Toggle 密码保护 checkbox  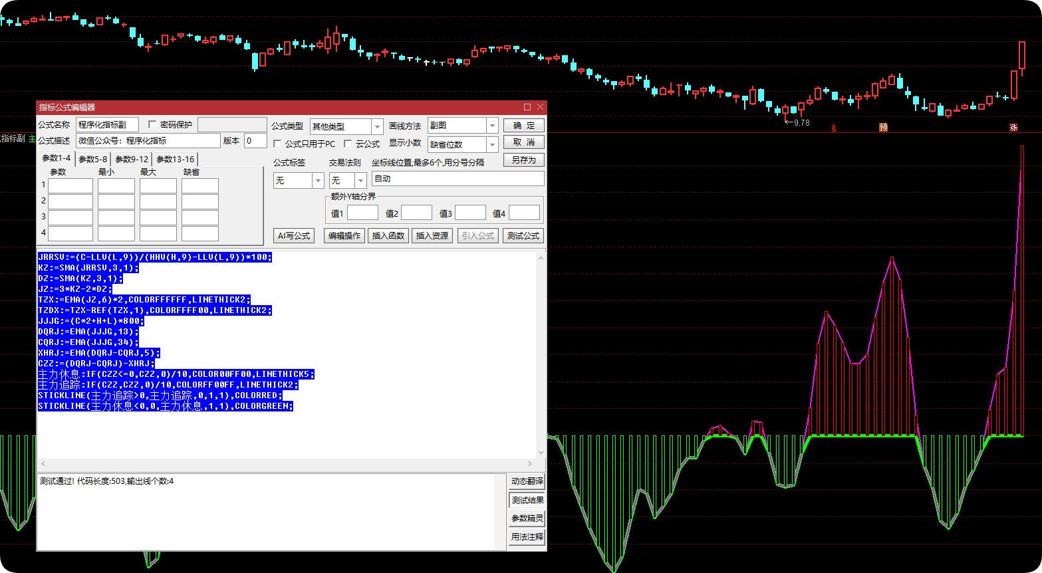click(x=152, y=125)
